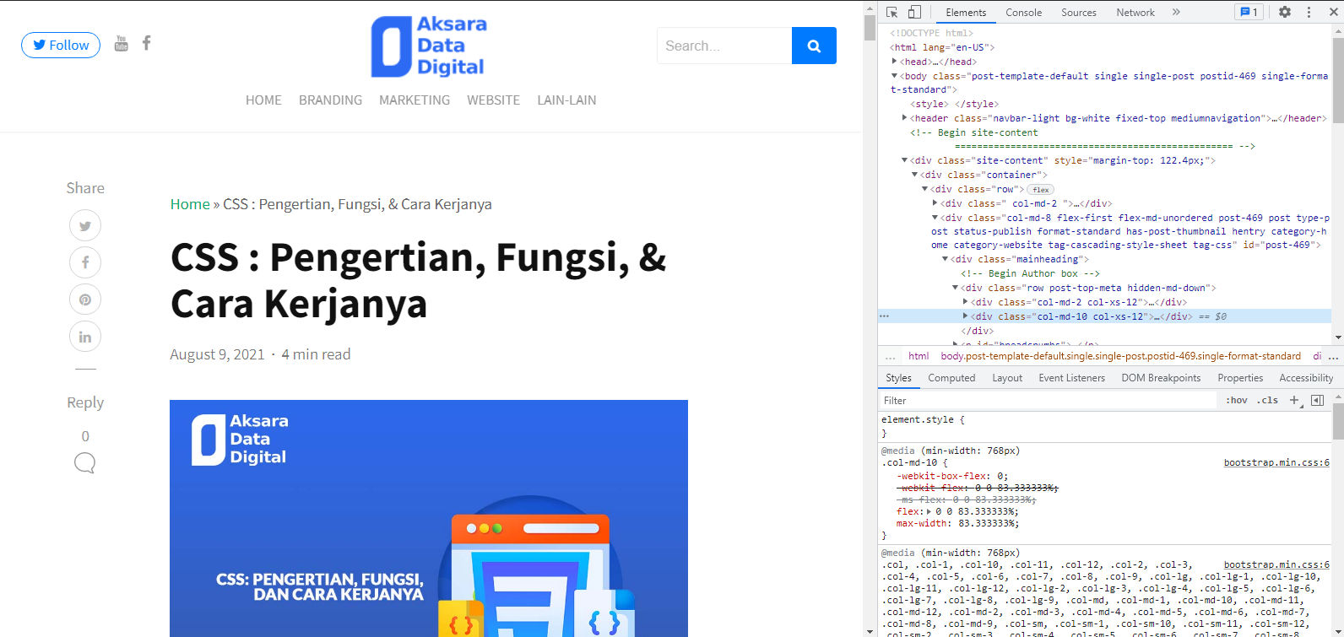Open the YouTube icon in site header

(121, 43)
